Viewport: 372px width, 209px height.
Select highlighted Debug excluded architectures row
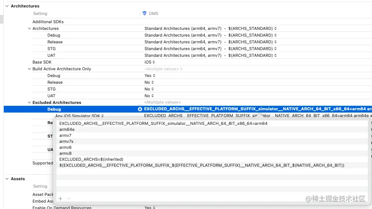(188, 109)
